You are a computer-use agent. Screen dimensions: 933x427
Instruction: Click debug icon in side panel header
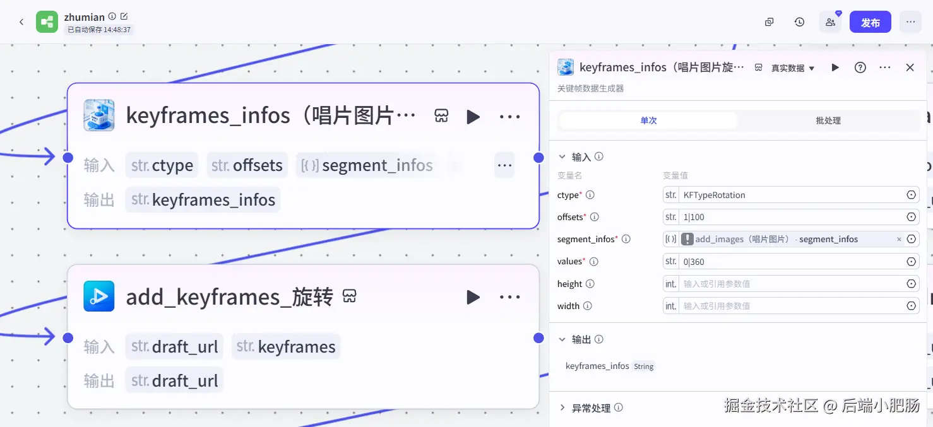[x=759, y=67]
